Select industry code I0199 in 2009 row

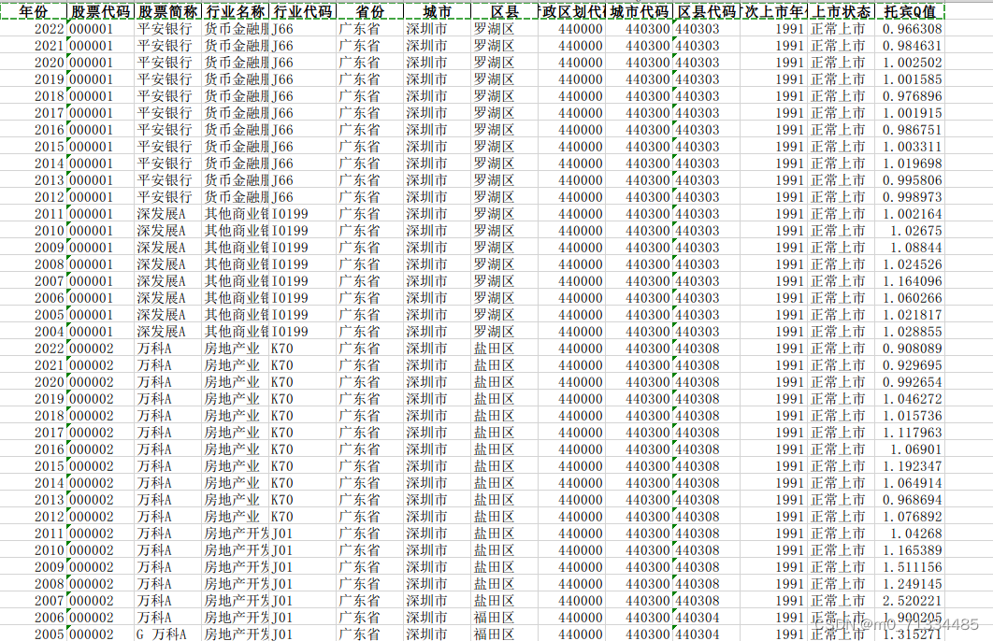click(x=302, y=248)
